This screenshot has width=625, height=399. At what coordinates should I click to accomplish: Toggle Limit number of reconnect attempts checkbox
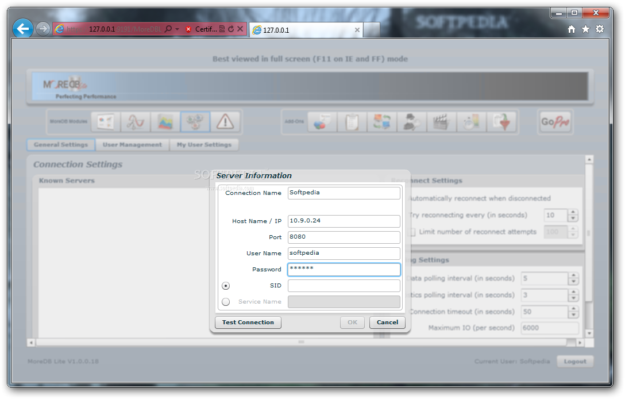412,232
